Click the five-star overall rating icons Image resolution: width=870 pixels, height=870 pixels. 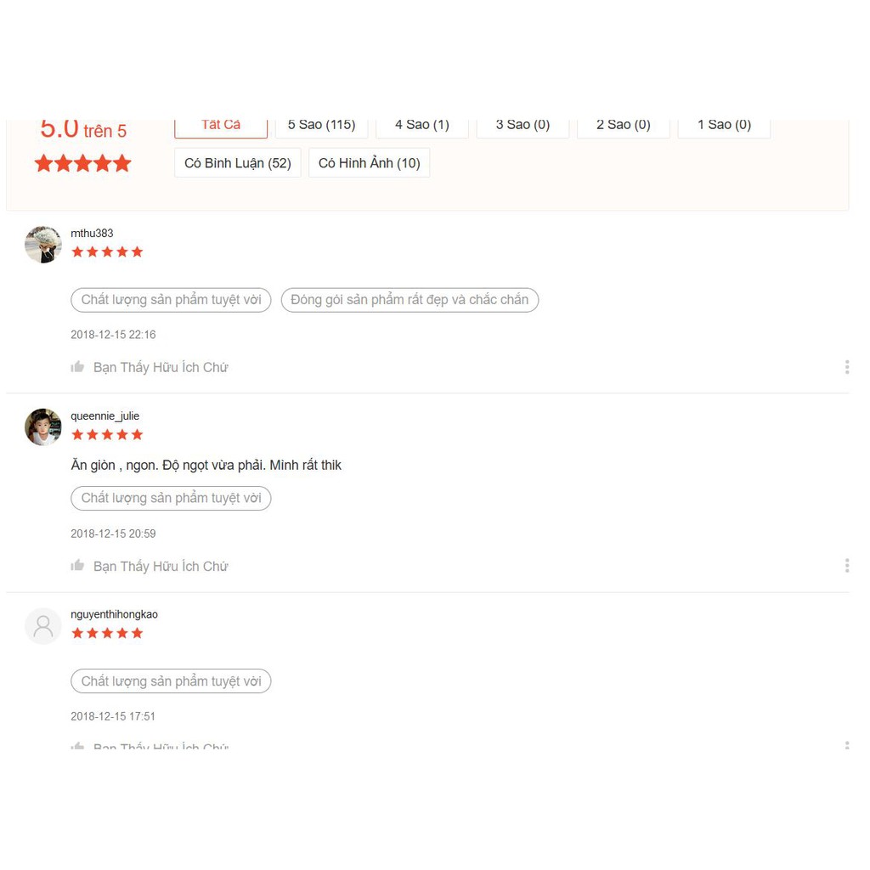82,164
